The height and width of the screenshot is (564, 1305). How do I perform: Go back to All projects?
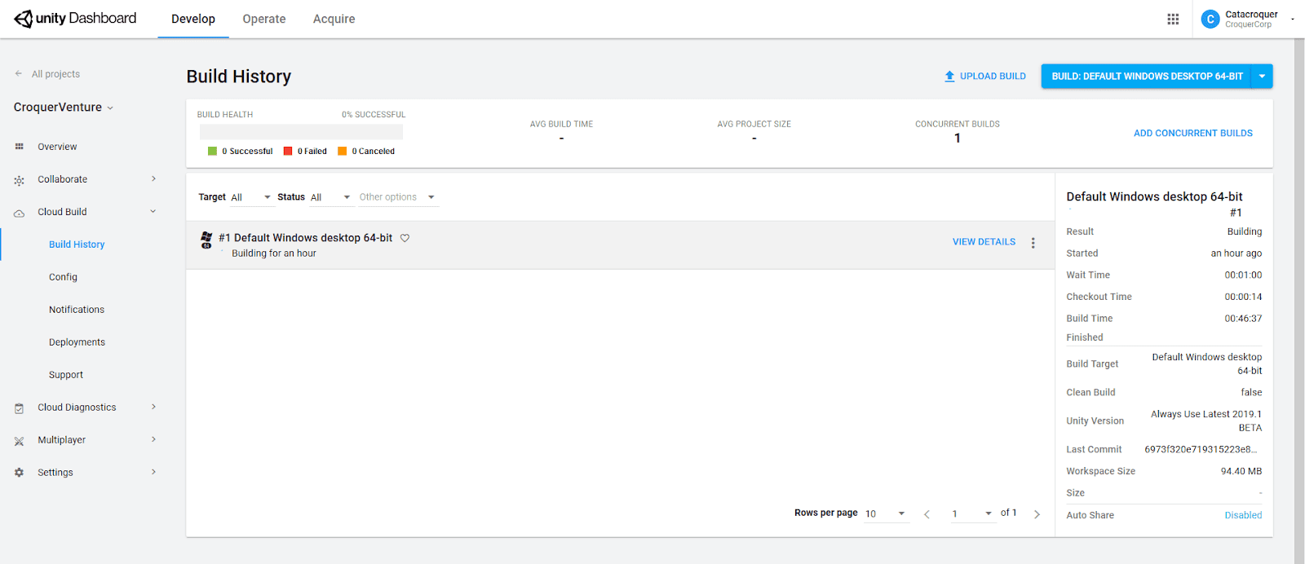55,74
